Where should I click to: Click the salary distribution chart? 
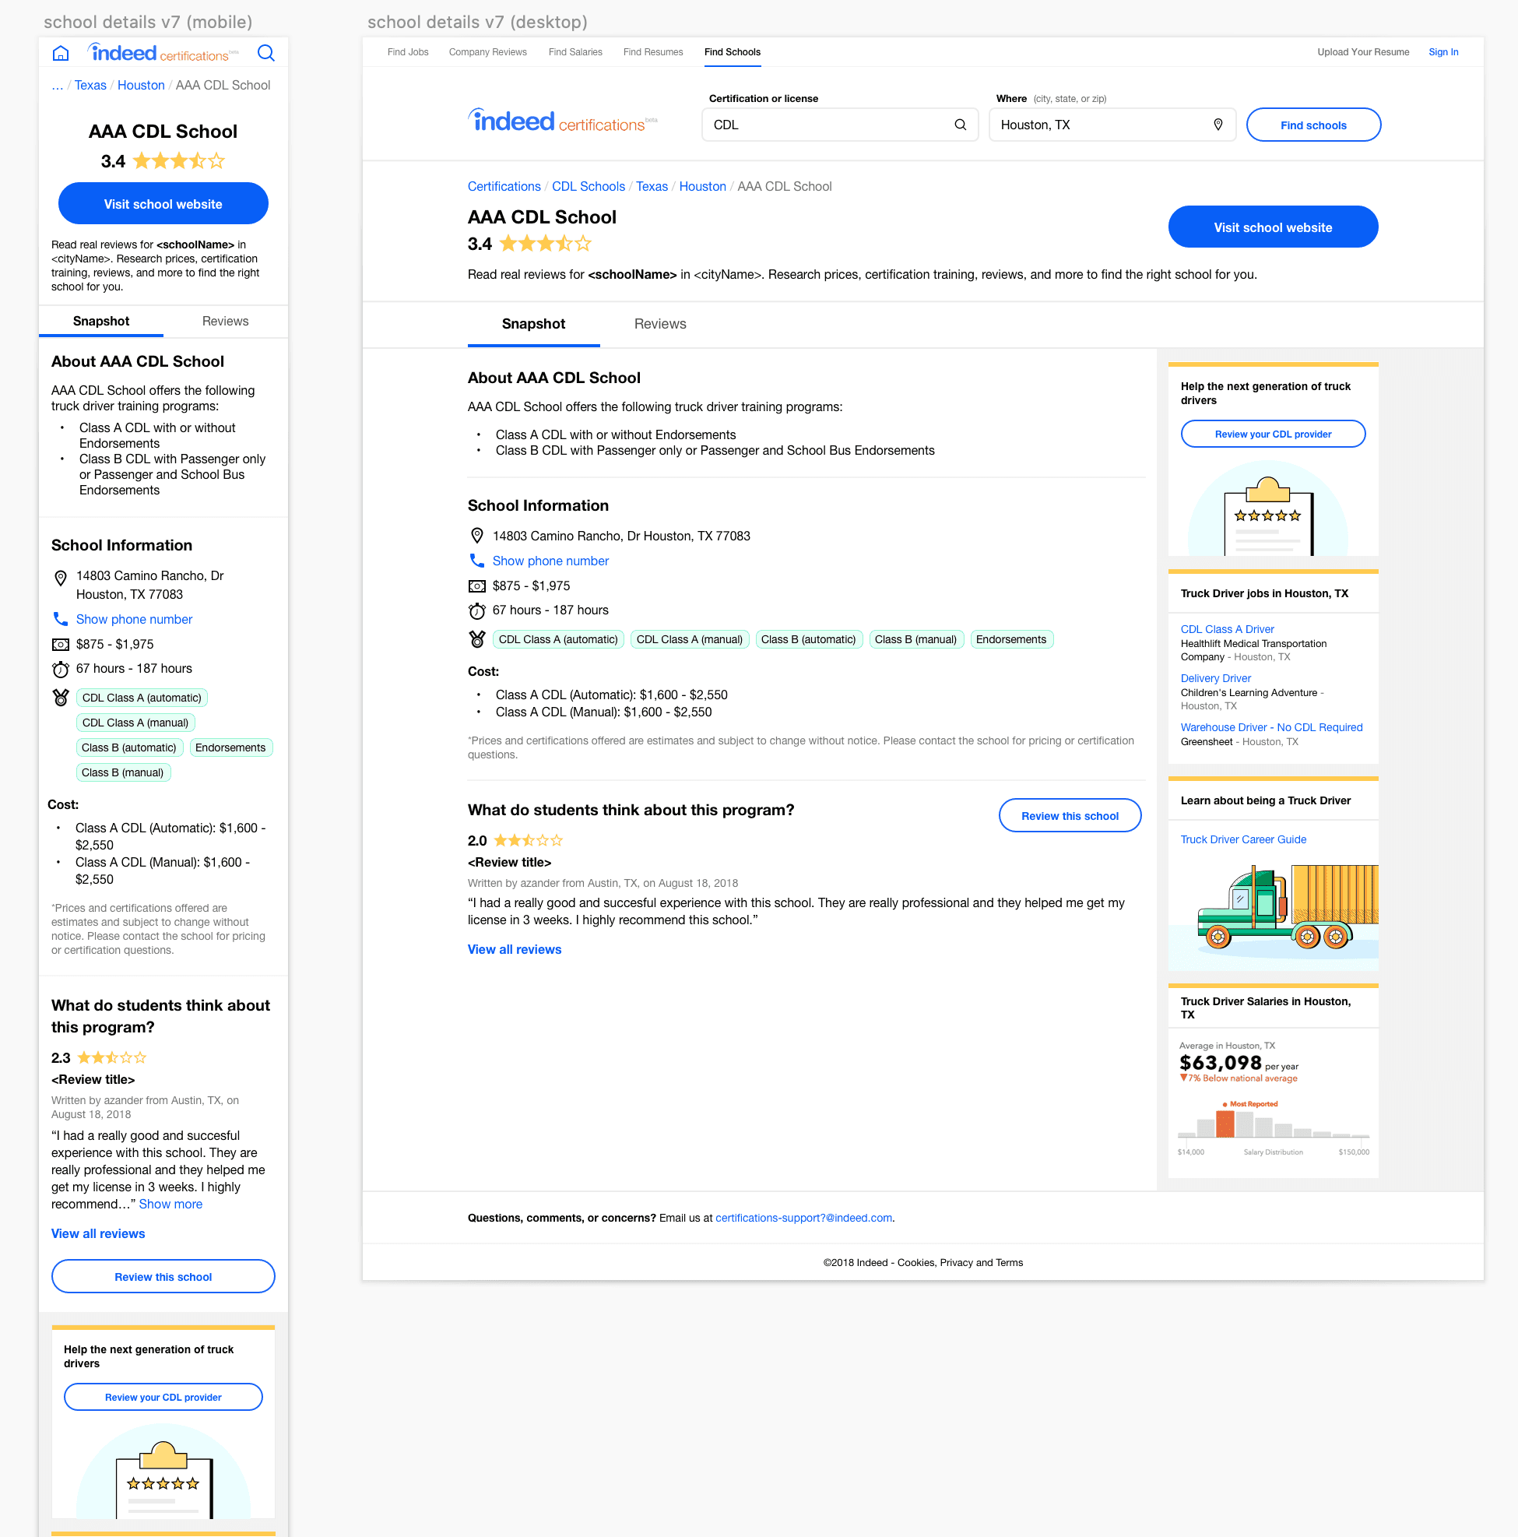click(1273, 1127)
